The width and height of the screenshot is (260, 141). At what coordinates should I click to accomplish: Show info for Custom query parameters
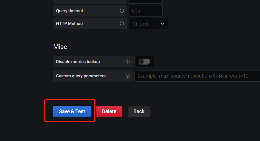[x=127, y=76]
